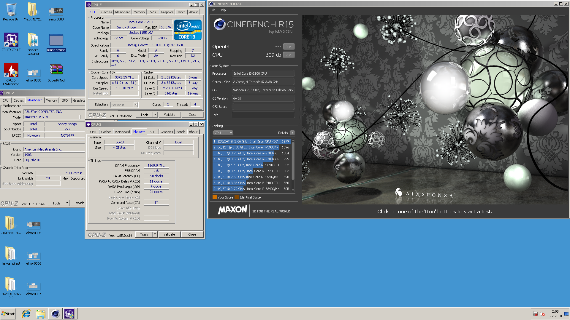Click the Tools button in CPU-Z Memory window

click(144, 234)
